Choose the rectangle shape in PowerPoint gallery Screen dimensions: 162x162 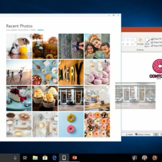click(x=123, y=40)
